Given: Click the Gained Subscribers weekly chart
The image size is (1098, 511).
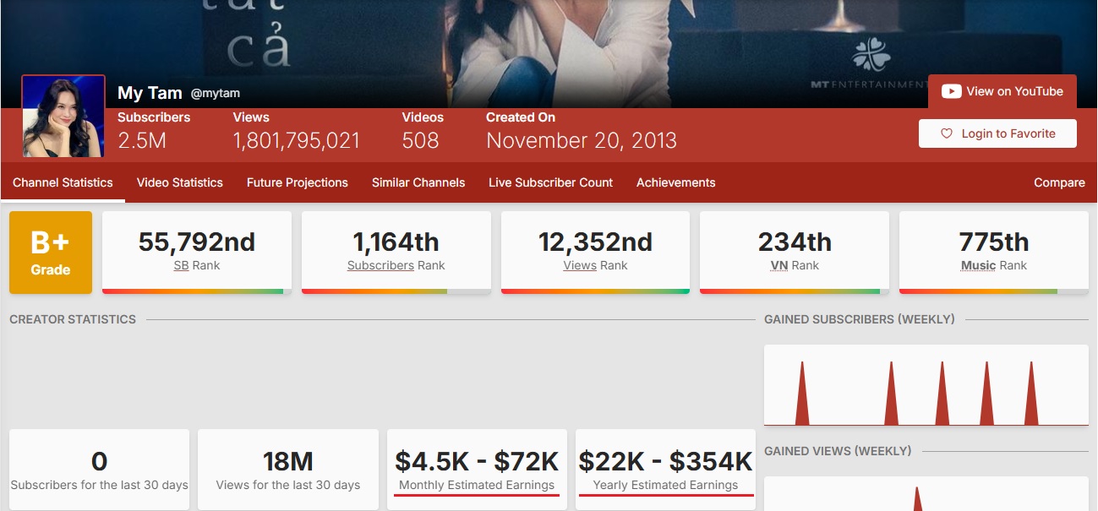Looking at the screenshot, I should [x=926, y=384].
